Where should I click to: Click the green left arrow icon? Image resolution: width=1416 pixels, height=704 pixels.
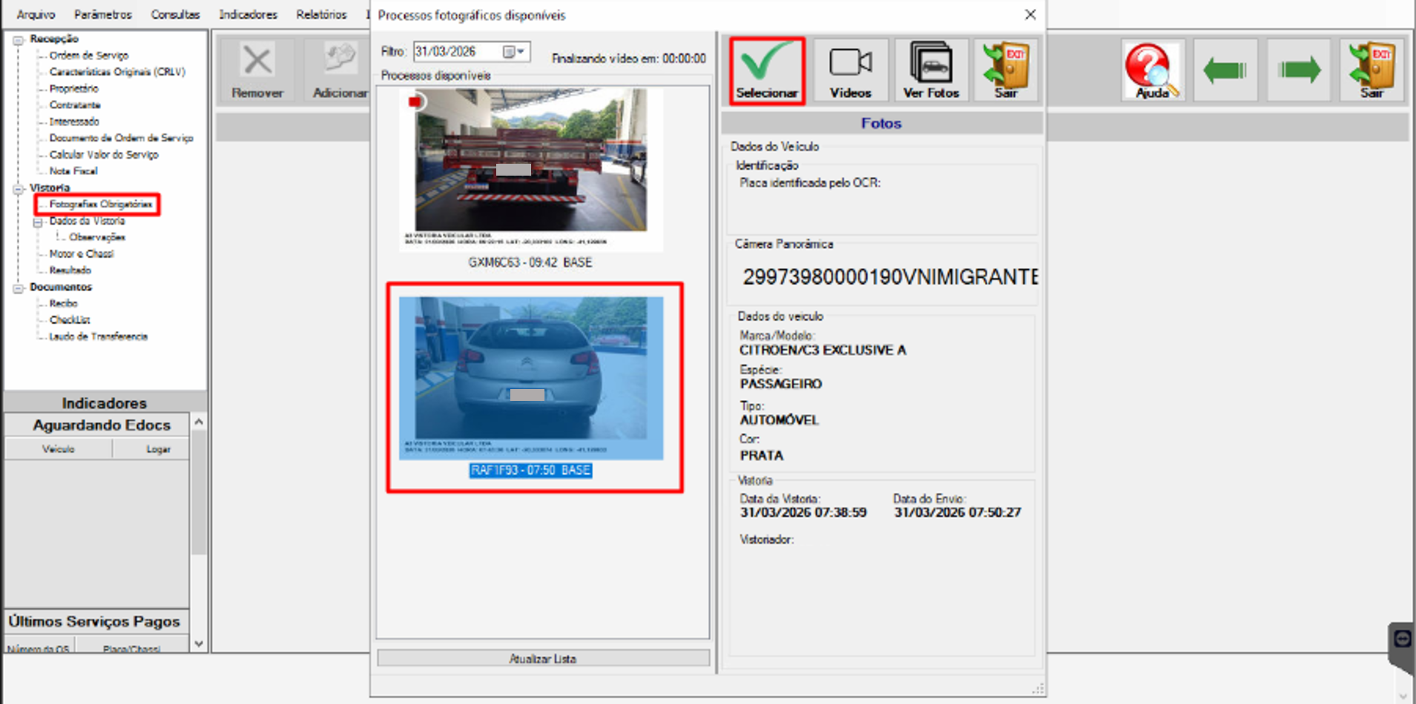(x=1225, y=71)
